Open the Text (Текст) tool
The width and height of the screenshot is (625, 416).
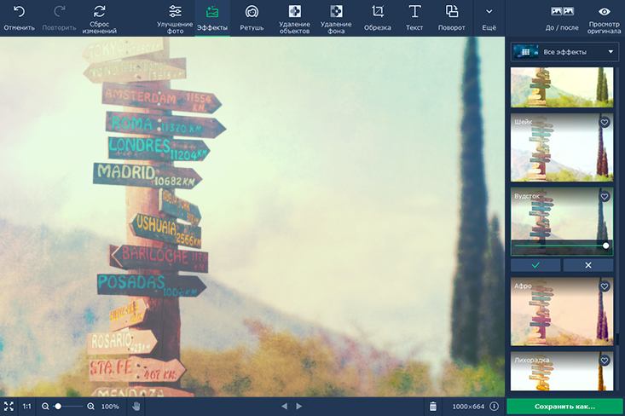click(414, 12)
